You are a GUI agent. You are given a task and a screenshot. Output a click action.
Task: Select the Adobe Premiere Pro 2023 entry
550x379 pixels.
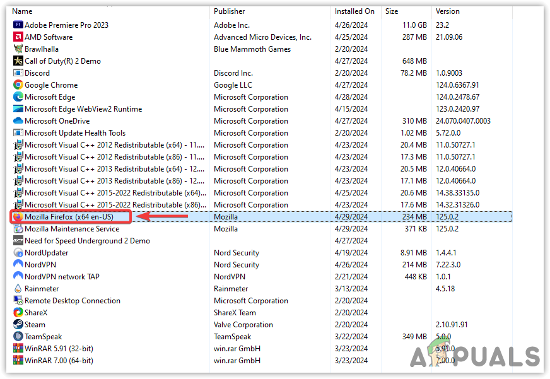[x=66, y=25]
